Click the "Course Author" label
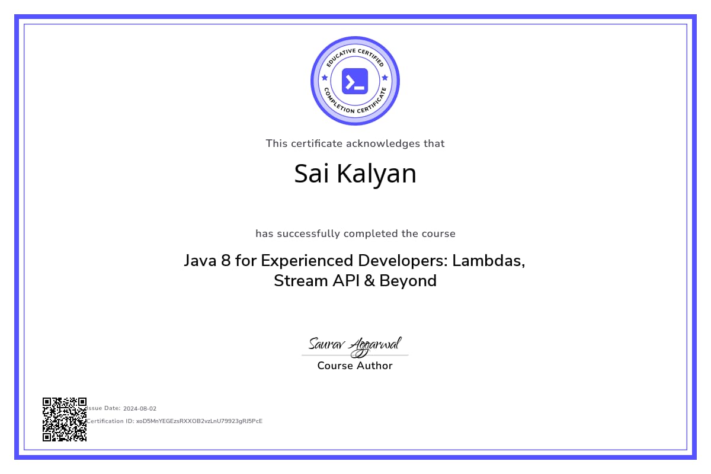The width and height of the screenshot is (711, 474). click(355, 366)
